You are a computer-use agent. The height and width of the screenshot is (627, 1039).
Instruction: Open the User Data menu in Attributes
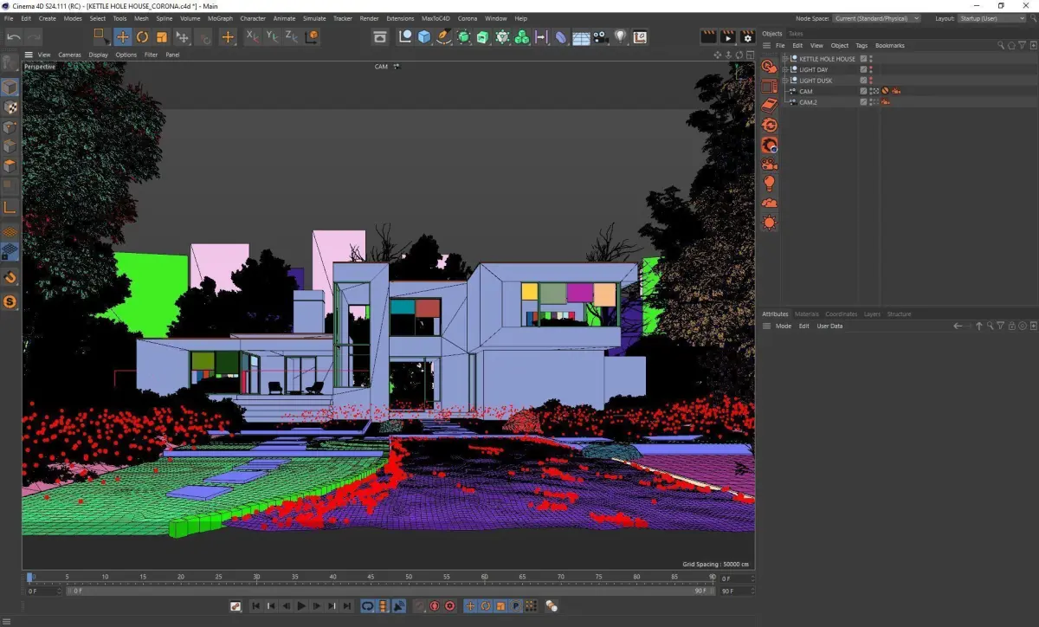coord(829,326)
